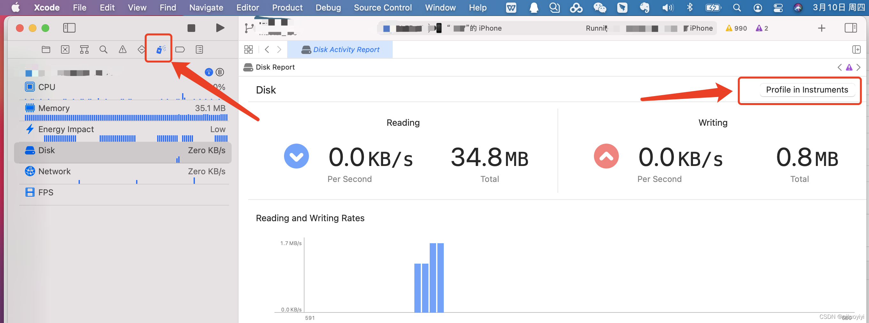The height and width of the screenshot is (323, 869).
Task: Open the Source Control navigator icon
Action: point(65,49)
